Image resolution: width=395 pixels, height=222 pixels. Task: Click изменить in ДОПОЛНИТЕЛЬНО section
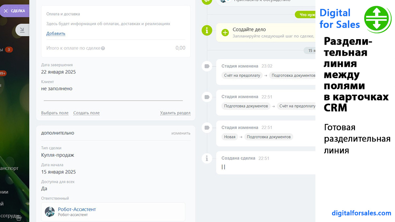pyautogui.click(x=181, y=133)
